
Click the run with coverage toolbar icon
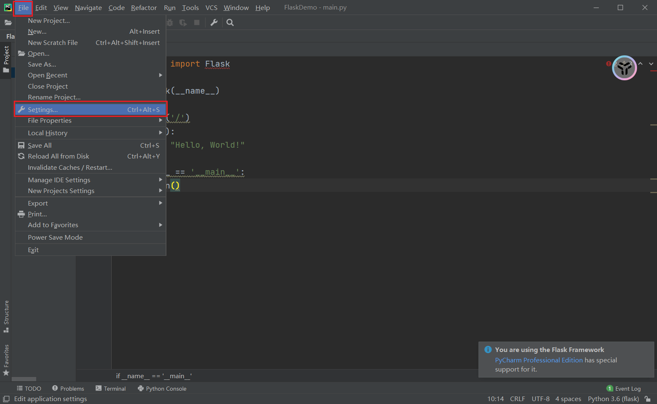click(x=183, y=22)
